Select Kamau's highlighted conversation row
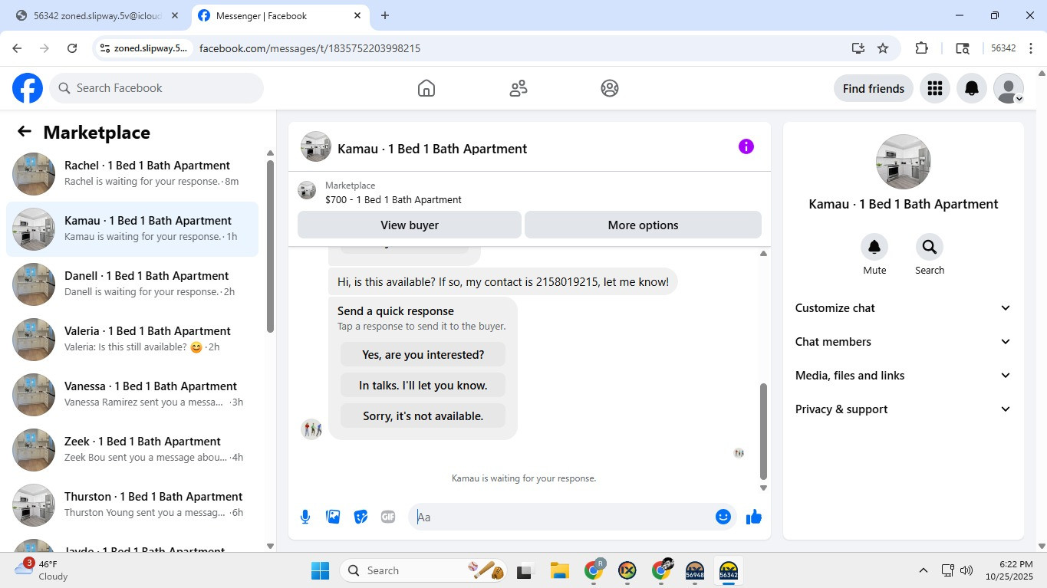This screenshot has width=1047, height=588. (x=132, y=229)
